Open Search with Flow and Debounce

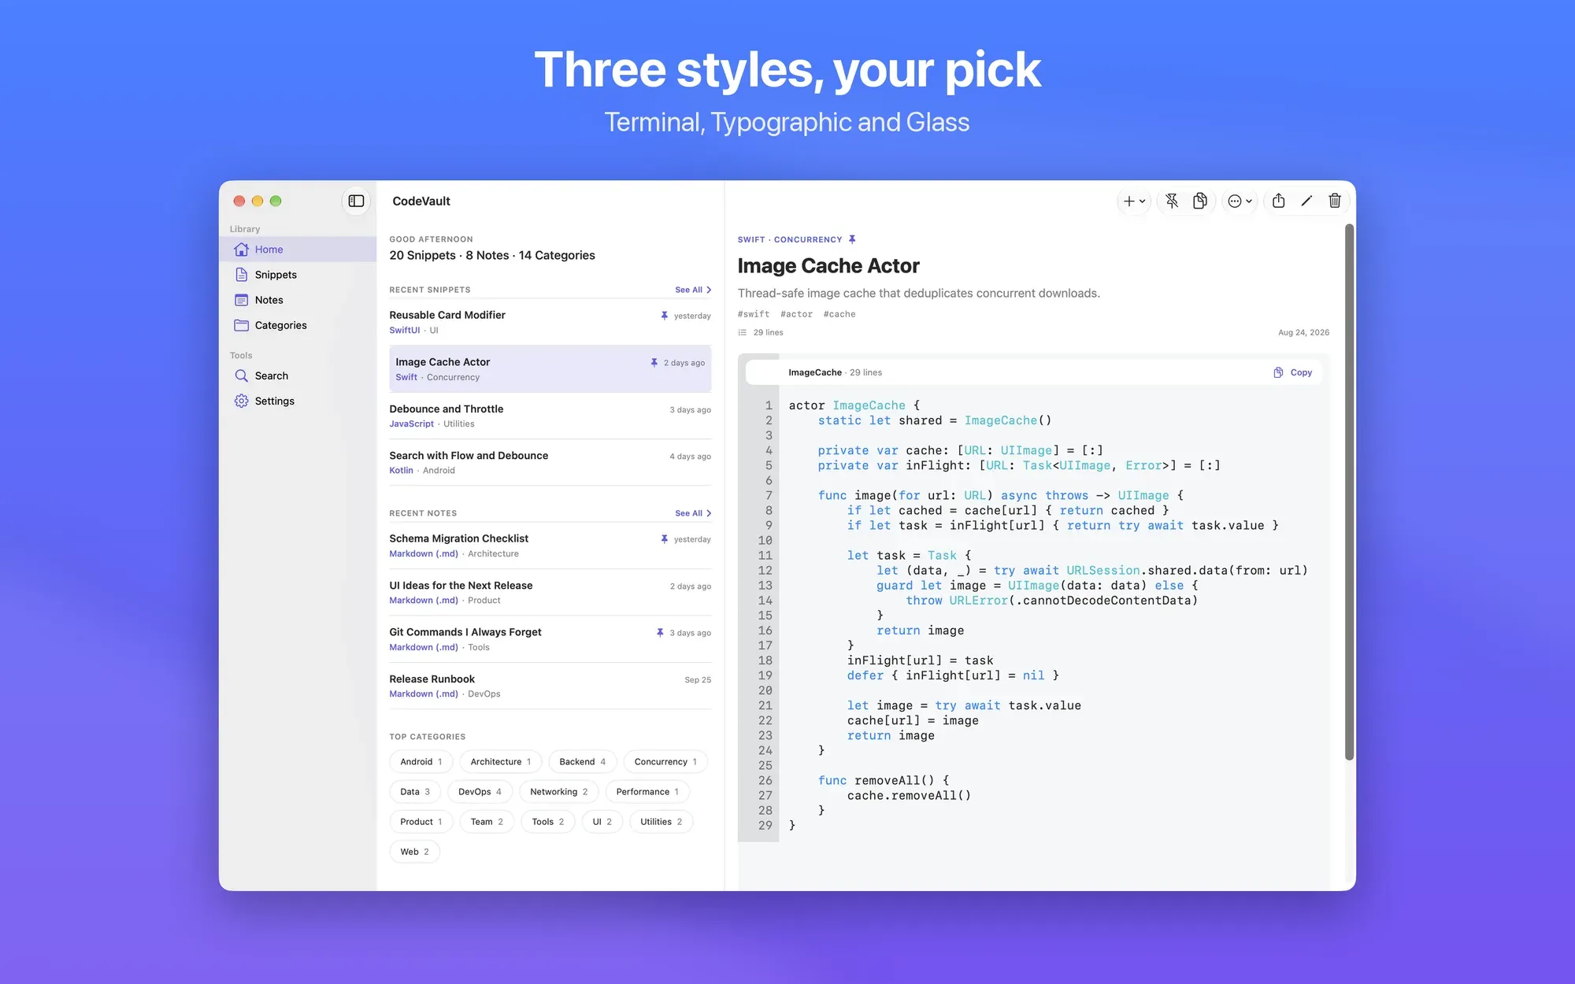(550, 462)
